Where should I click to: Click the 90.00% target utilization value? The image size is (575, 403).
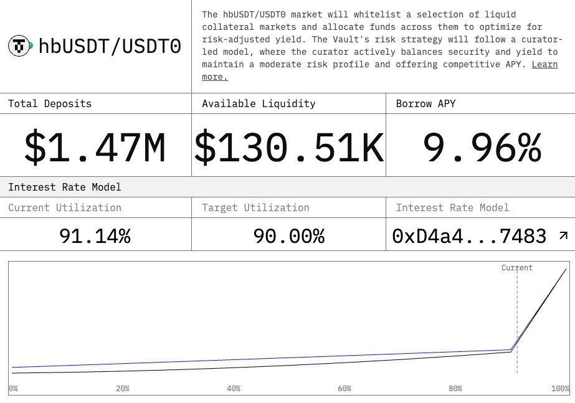pos(289,236)
